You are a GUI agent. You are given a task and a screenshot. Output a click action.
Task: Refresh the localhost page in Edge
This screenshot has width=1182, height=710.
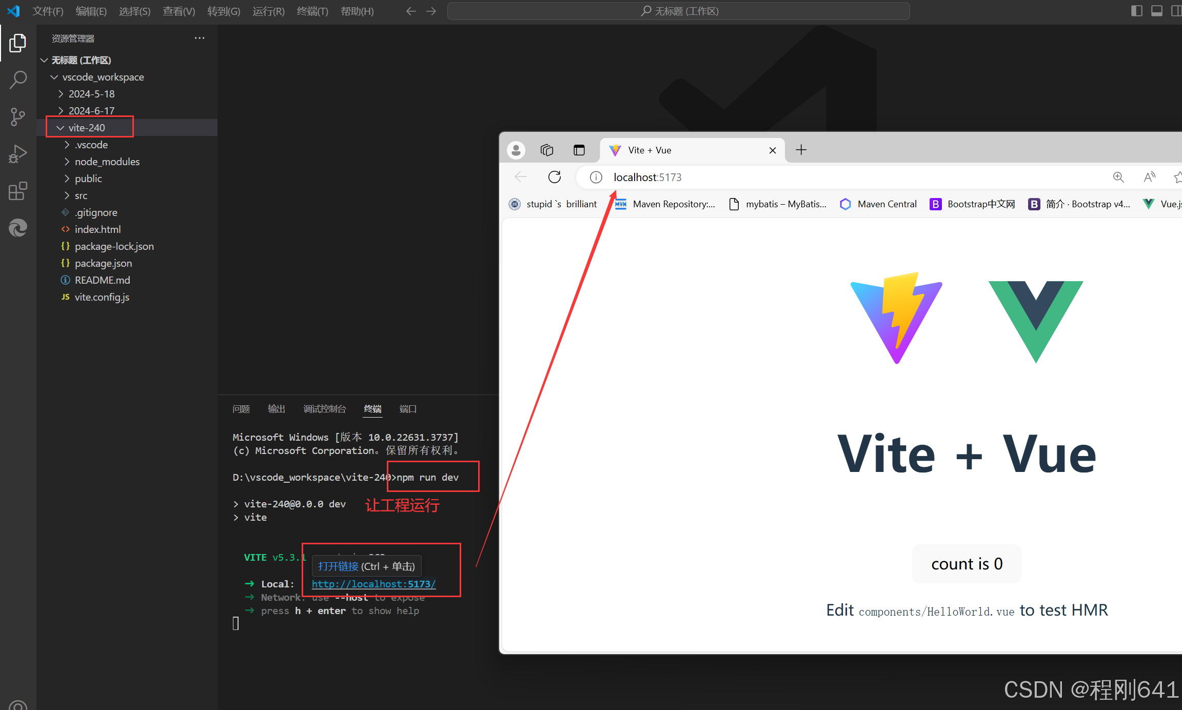(554, 176)
